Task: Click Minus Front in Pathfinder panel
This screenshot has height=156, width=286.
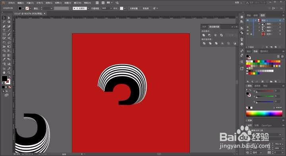Action: click(x=210, y=35)
